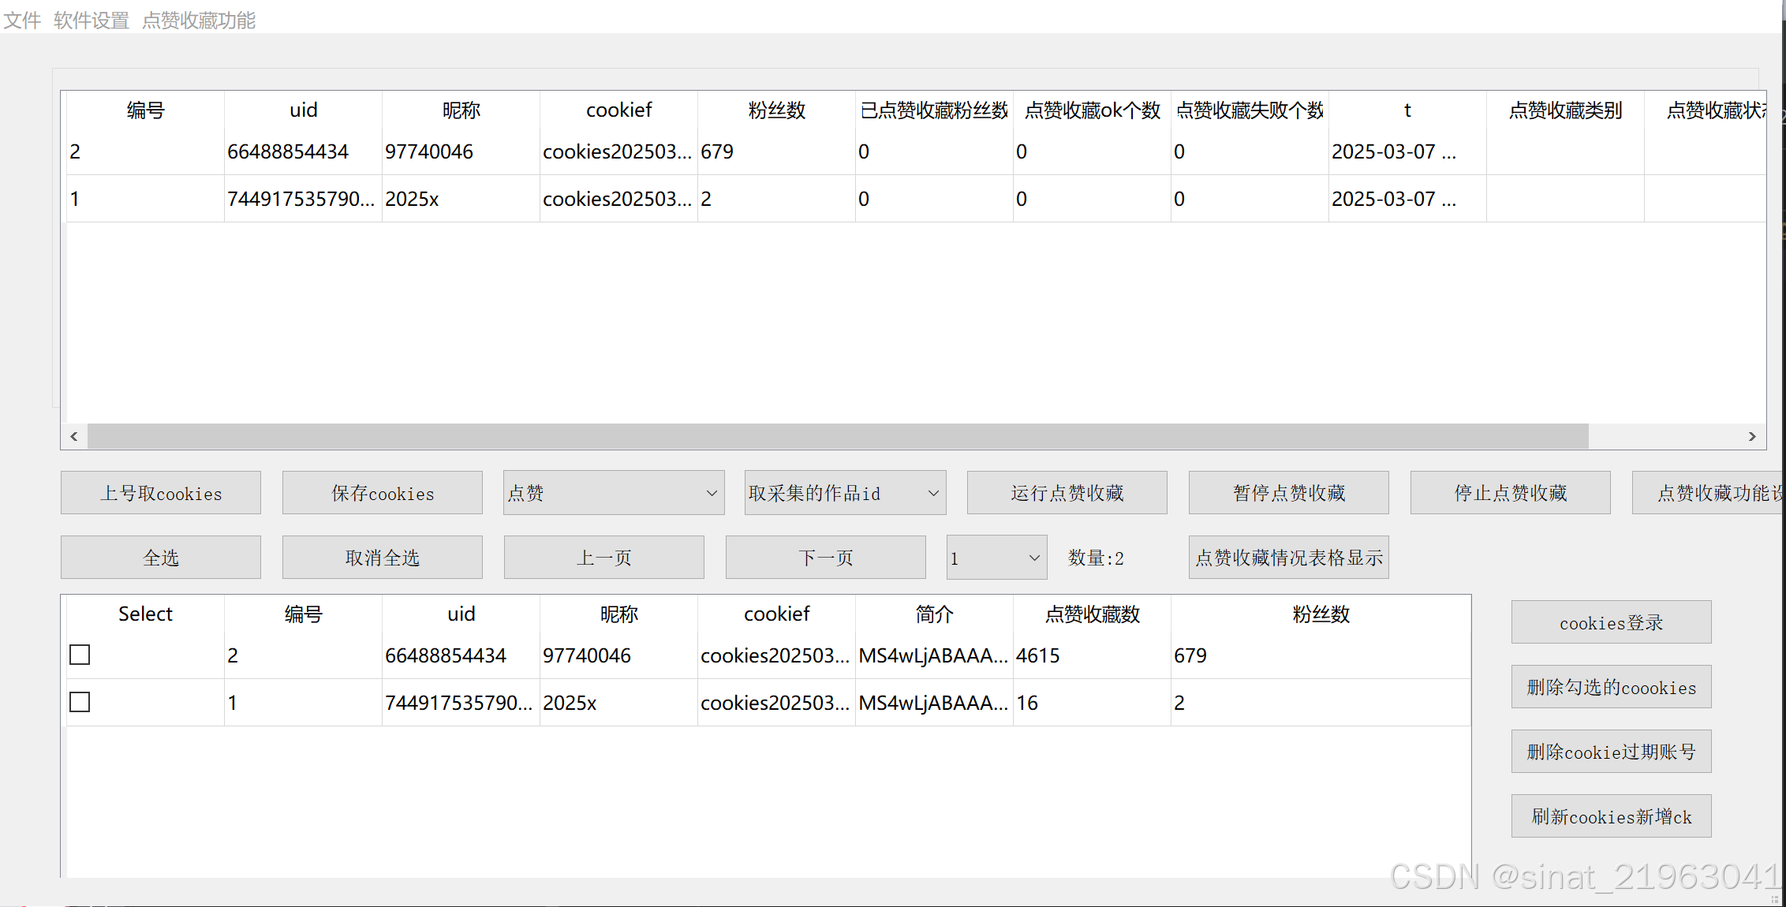The height and width of the screenshot is (907, 1786).
Task: Open the 文件 menu
Action: (22, 20)
